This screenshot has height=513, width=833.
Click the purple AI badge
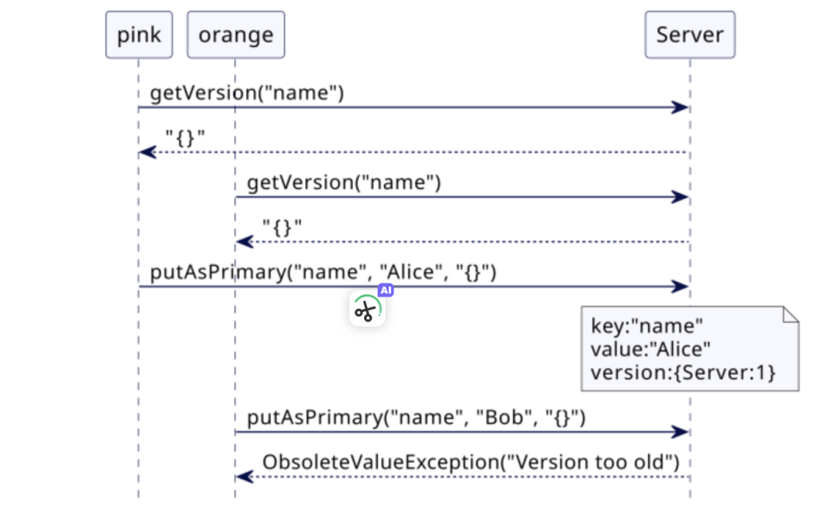click(x=386, y=290)
